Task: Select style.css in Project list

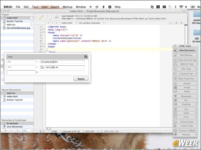Action: point(17,25)
